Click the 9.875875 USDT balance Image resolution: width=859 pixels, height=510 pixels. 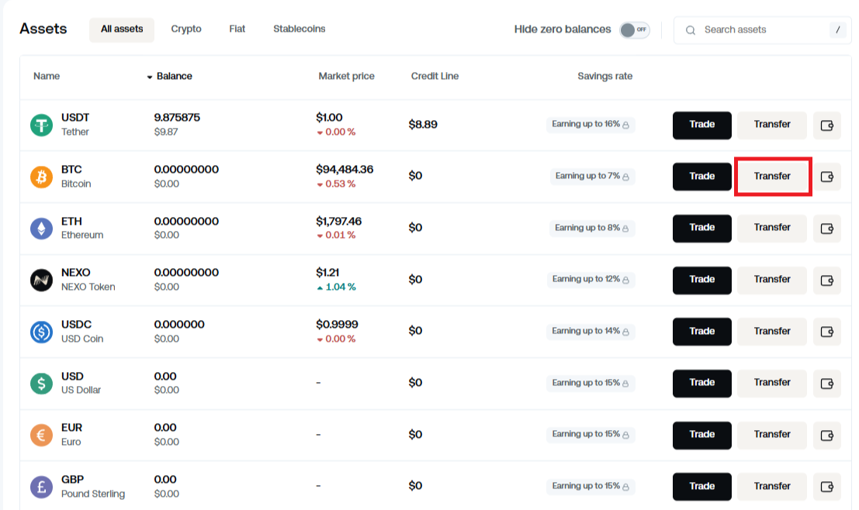[x=177, y=118]
